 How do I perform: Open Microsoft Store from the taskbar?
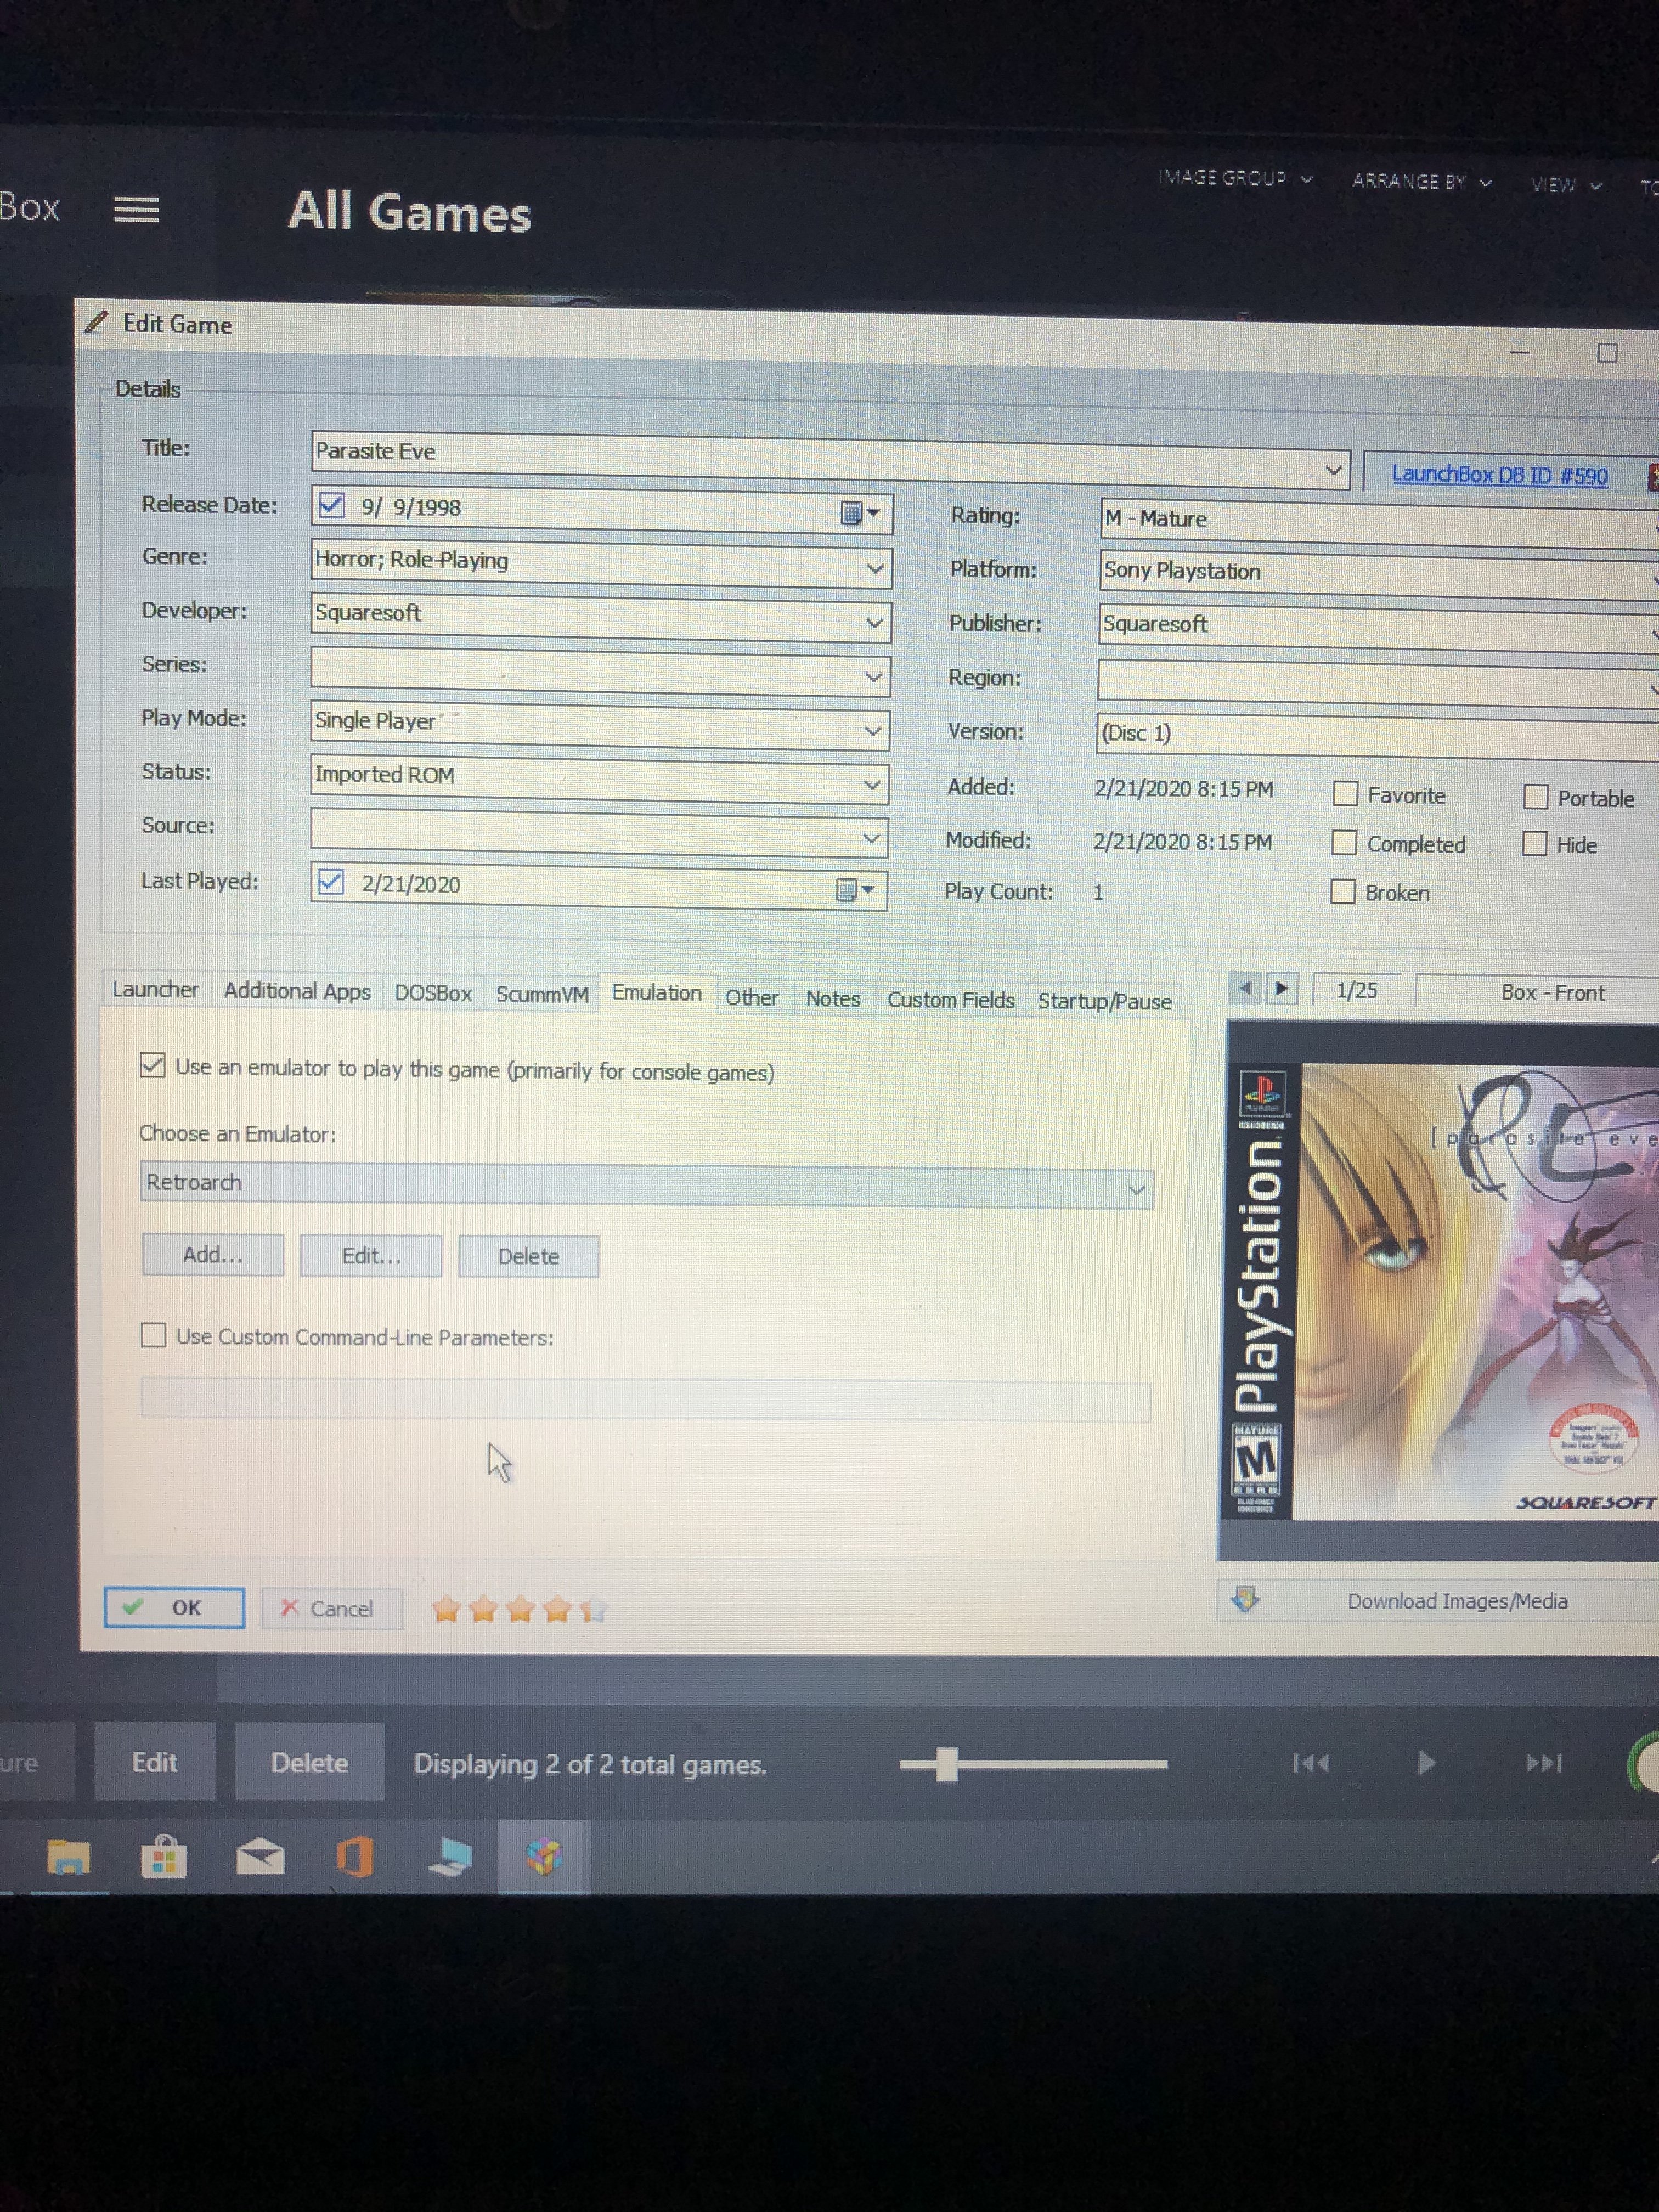pyautogui.click(x=164, y=1857)
